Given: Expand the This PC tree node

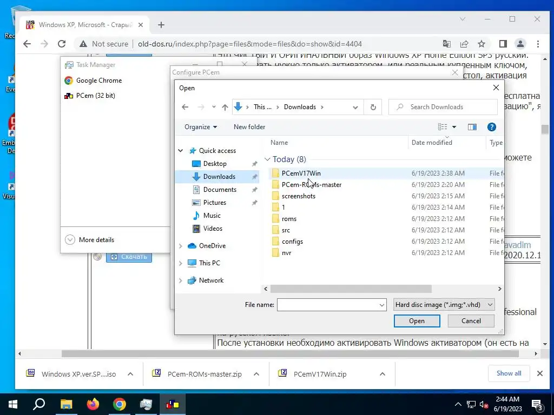Looking at the screenshot, I should (x=181, y=263).
